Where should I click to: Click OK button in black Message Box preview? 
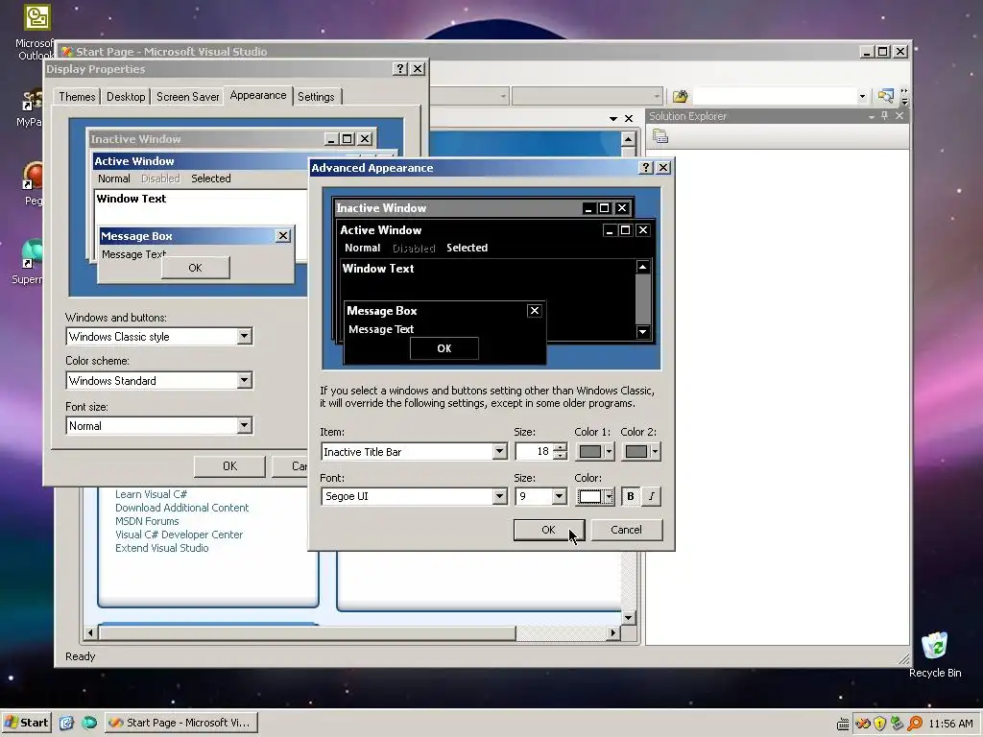(x=444, y=348)
